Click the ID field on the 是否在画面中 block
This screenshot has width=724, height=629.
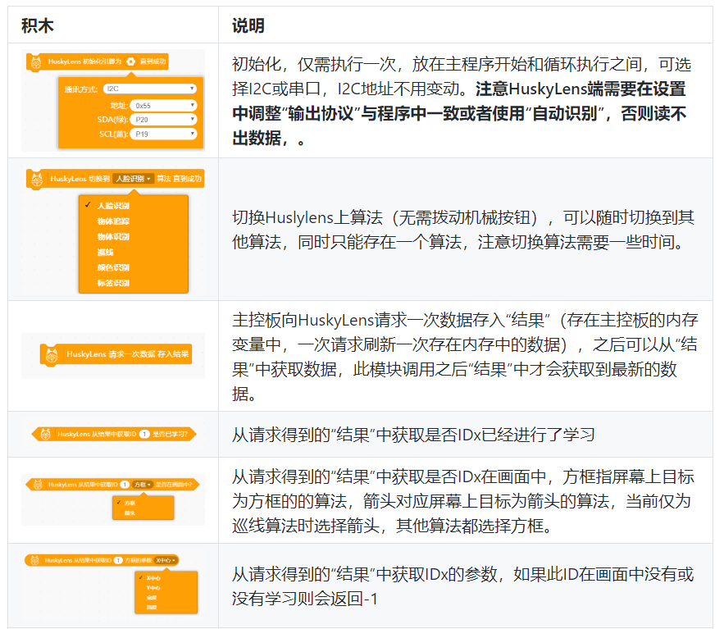[125, 485]
